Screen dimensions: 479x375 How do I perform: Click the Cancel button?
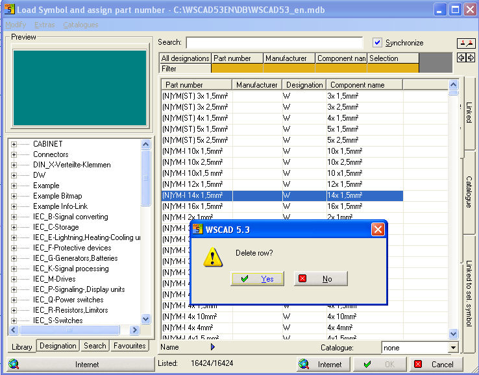pos(436,365)
